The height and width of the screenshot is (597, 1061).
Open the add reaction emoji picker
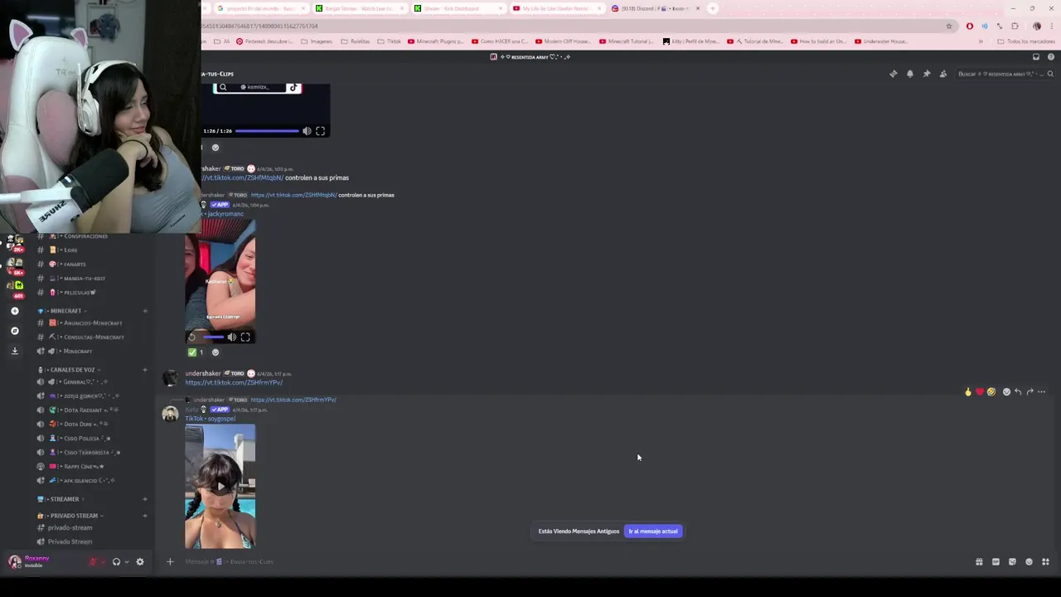[x=1006, y=392]
